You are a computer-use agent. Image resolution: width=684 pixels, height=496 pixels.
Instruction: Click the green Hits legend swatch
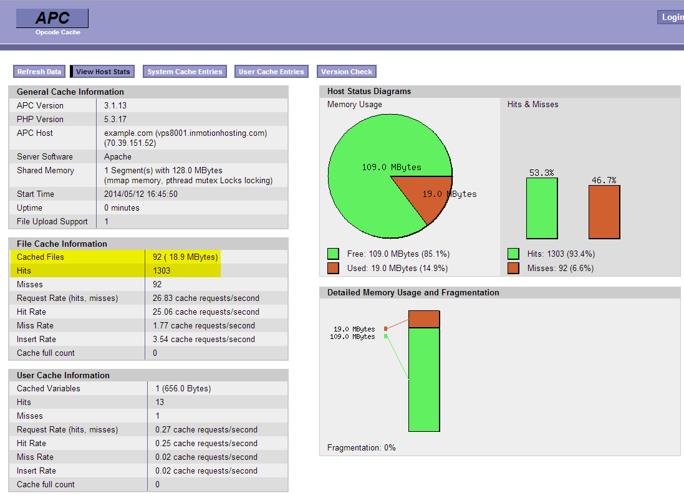click(x=513, y=254)
